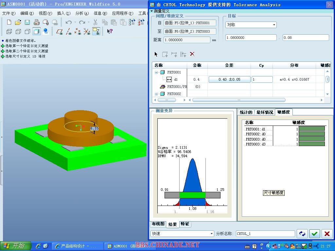335x251 pixels.
Task: Toggle datum planes display
Action: pos(60,32)
